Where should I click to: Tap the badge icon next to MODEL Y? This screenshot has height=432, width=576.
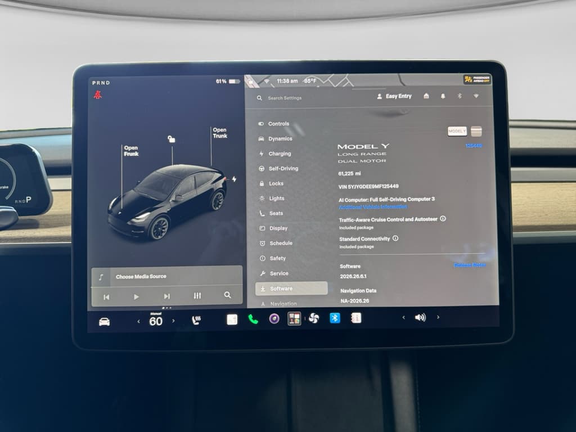tap(476, 131)
